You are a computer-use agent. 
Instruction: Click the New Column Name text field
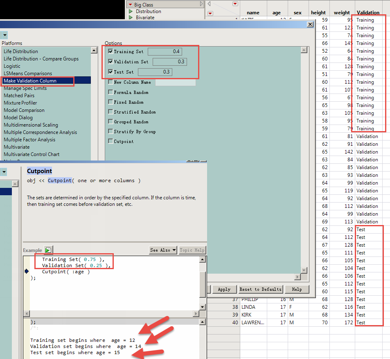pos(175,82)
